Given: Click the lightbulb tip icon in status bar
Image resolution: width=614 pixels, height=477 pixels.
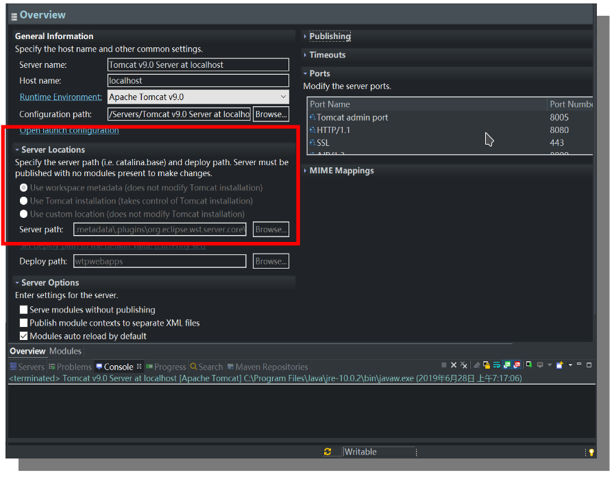Looking at the screenshot, I should click(x=591, y=452).
